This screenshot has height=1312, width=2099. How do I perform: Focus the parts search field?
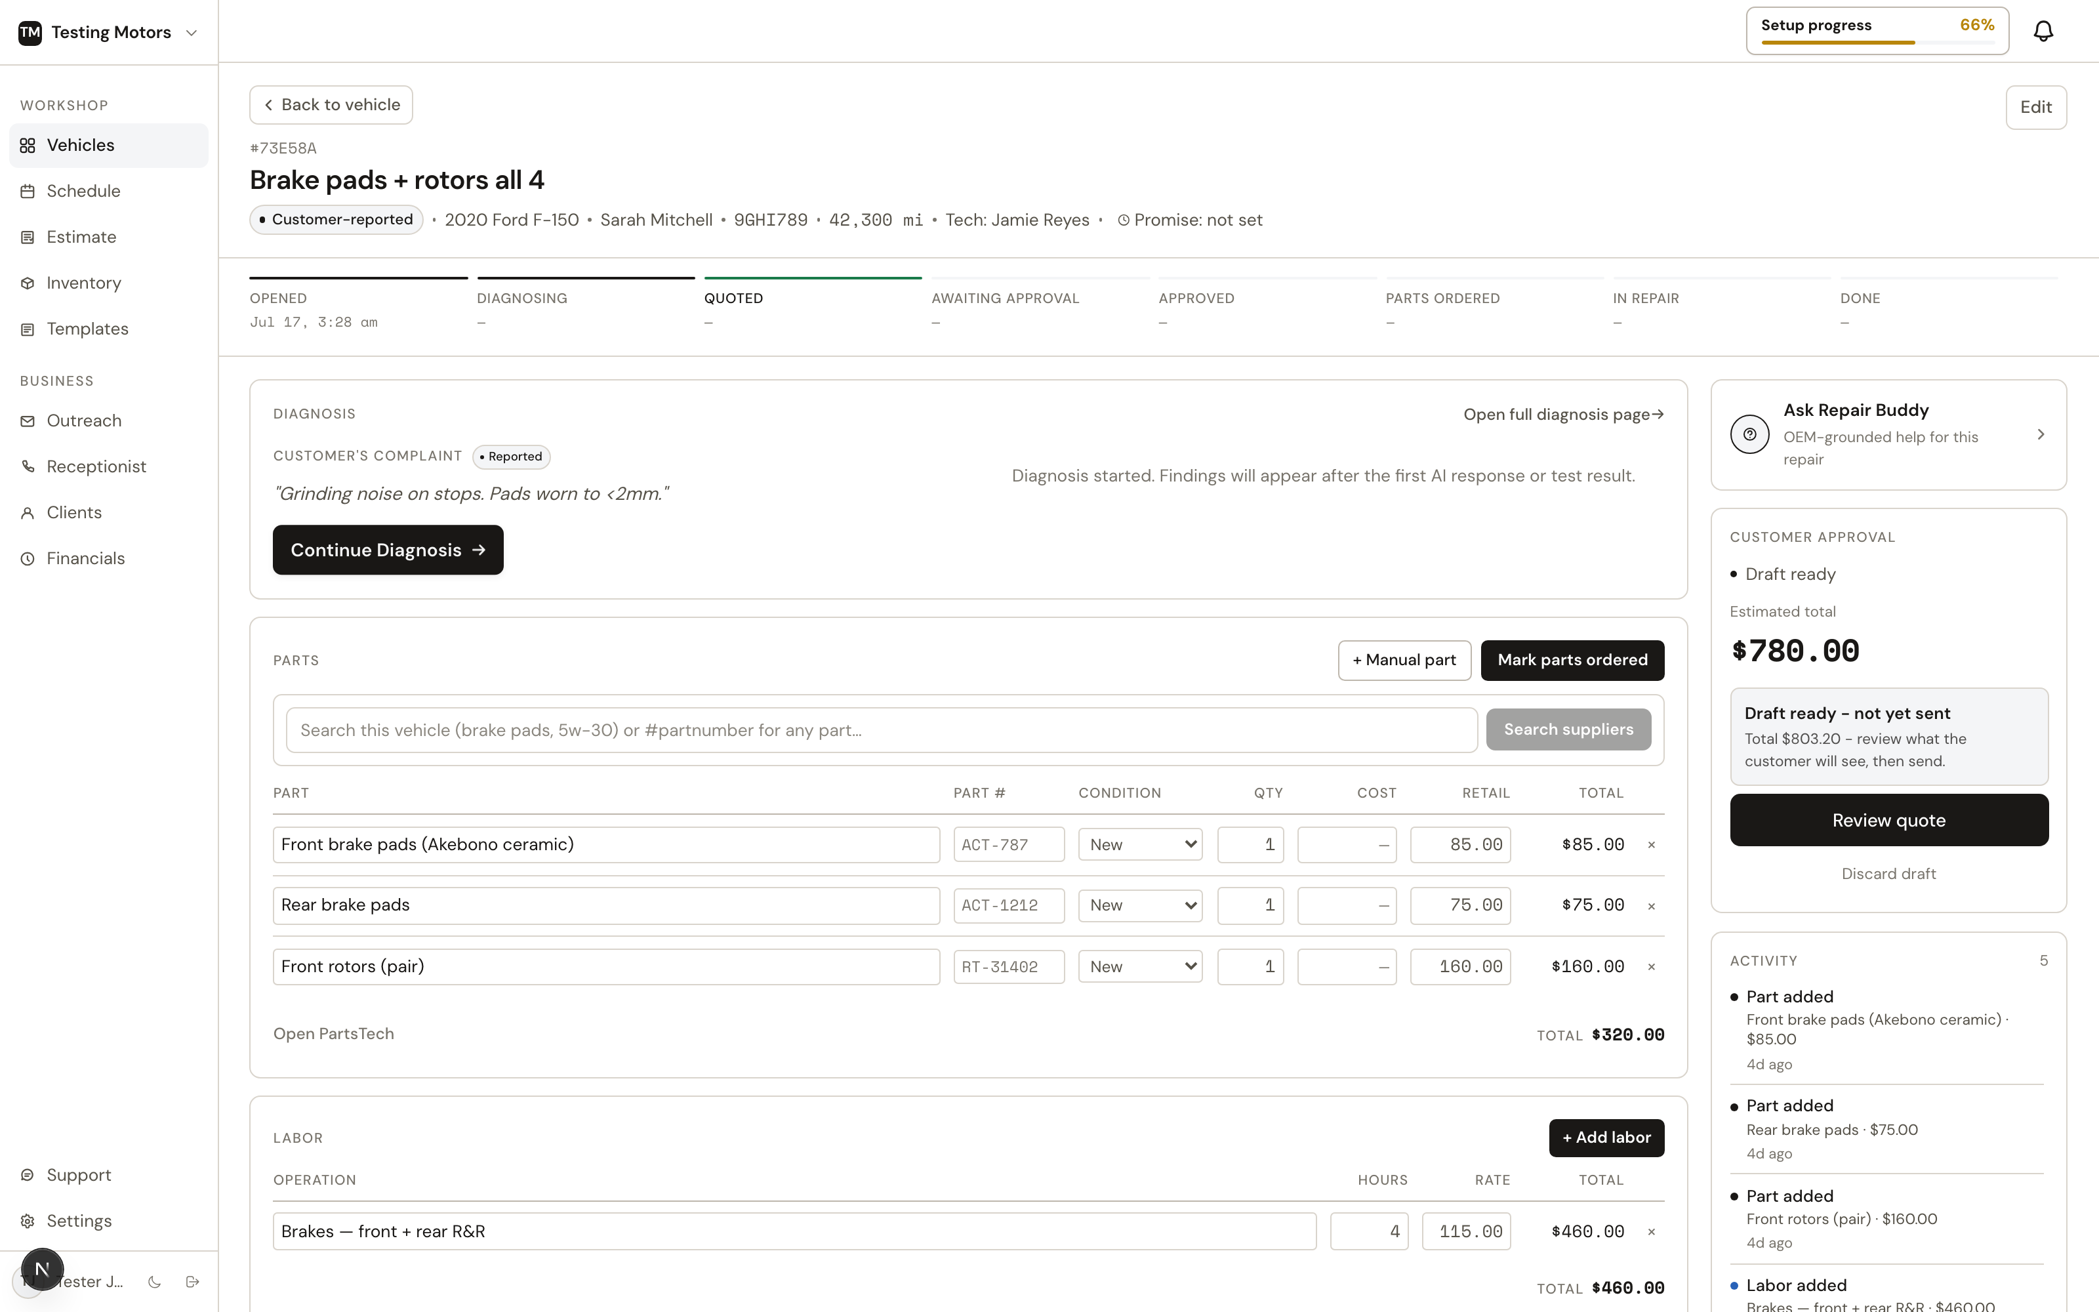881,731
